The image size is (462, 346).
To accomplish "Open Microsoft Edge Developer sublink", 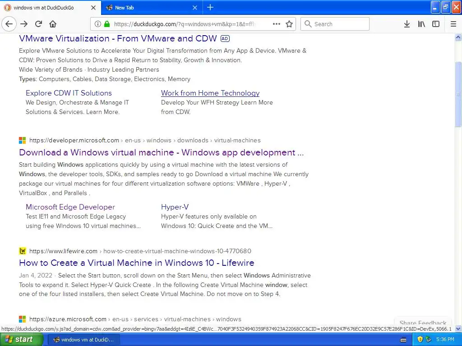I will click(70, 207).
